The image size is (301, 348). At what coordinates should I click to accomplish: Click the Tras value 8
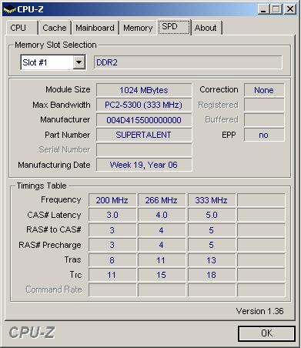click(x=112, y=260)
